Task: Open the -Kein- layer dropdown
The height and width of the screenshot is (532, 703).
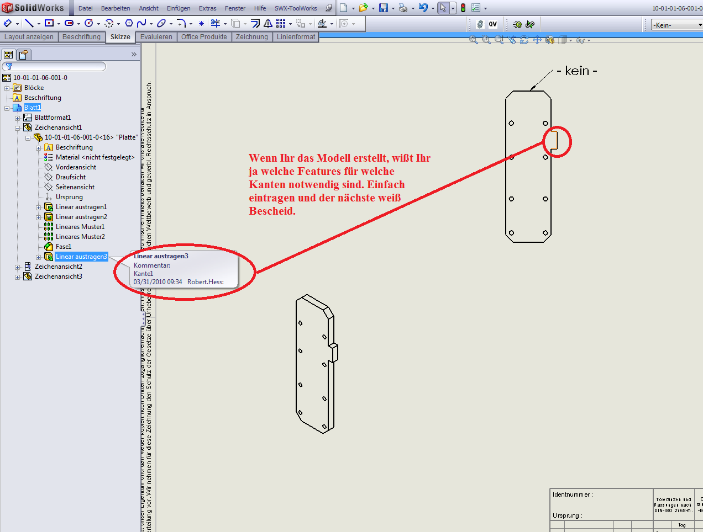Action: (x=676, y=25)
